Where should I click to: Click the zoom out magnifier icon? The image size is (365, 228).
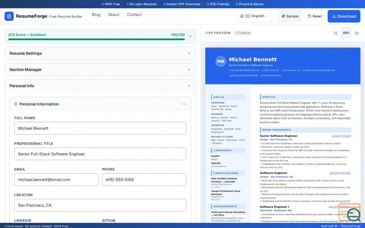click(x=335, y=33)
